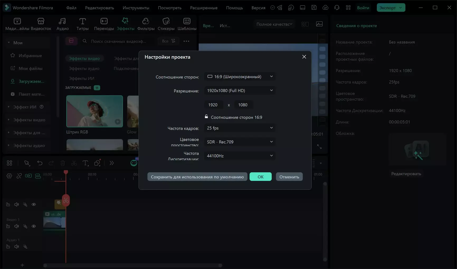Expand the aspect ratio 16:9 dropdown
457x269 pixels.
(240, 77)
